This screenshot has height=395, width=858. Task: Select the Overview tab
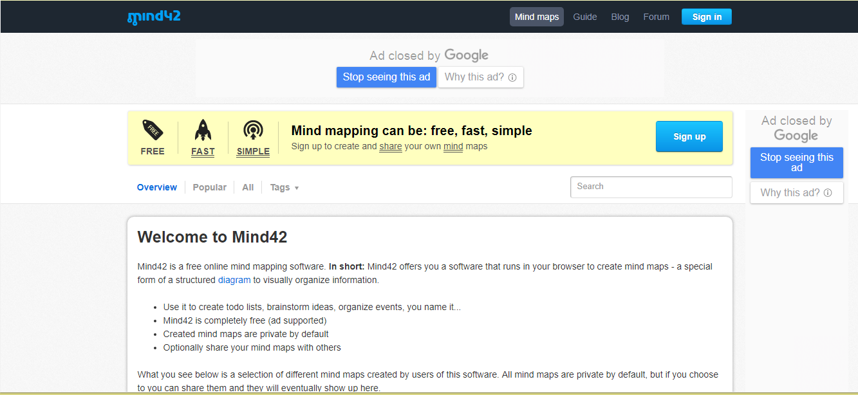(157, 188)
